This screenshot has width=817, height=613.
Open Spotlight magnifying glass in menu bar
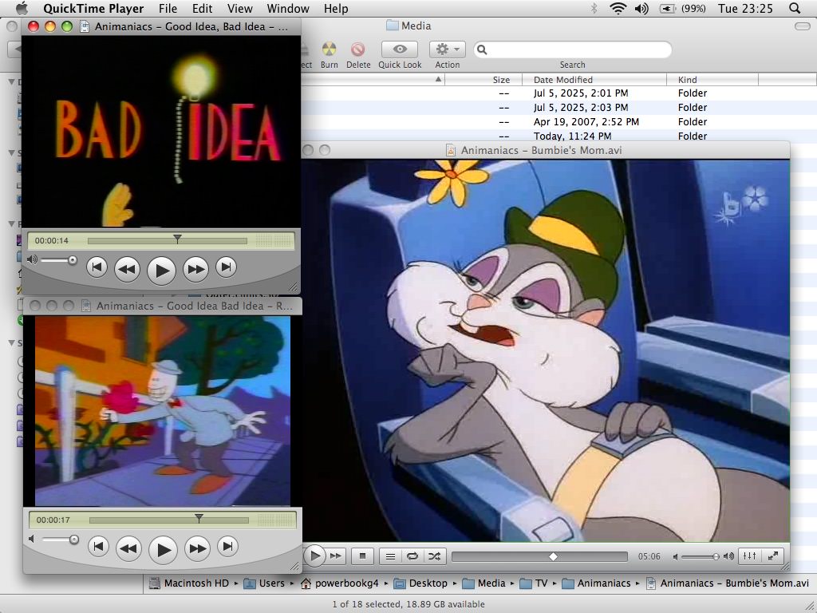tap(795, 8)
